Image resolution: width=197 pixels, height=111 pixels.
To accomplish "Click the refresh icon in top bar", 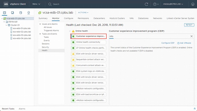I will point(146,4).
